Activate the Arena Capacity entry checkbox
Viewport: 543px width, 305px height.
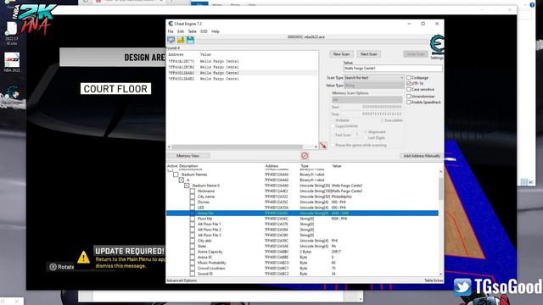[x=193, y=252]
